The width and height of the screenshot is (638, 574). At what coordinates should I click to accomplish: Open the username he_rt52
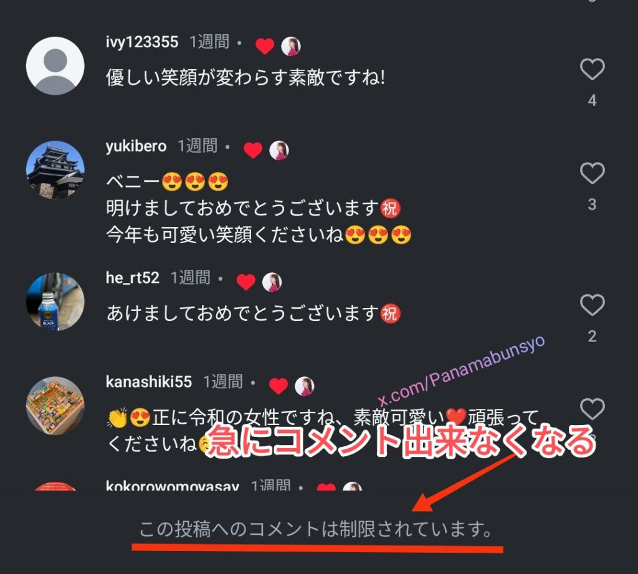(132, 277)
